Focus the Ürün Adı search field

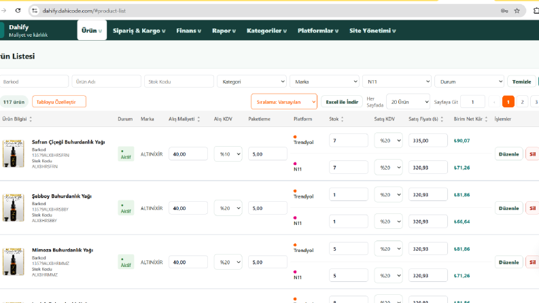tap(106, 82)
